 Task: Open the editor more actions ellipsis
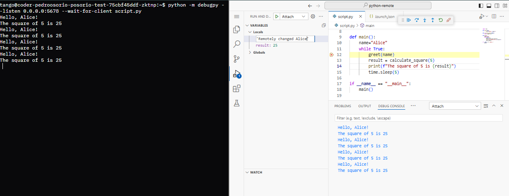pyautogui.click(x=502, y=16)
